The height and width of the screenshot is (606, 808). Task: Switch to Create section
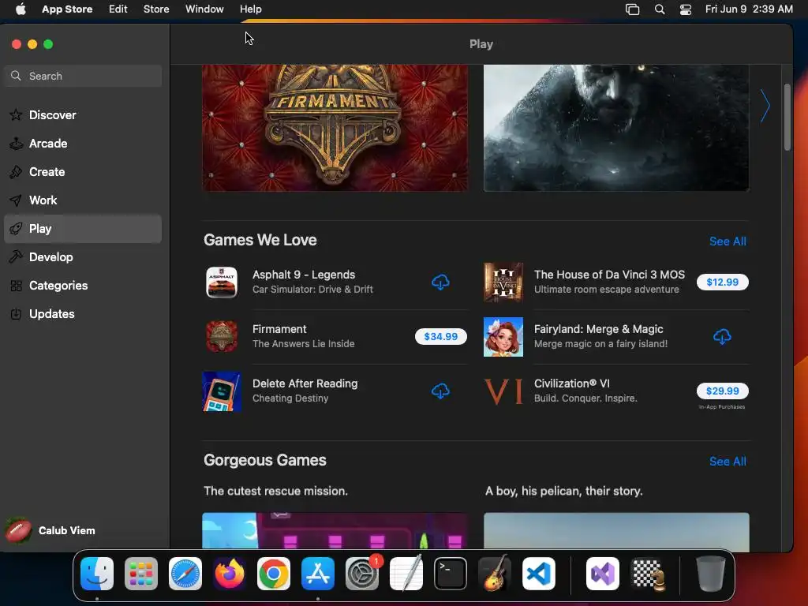click(x=82, y=171)
